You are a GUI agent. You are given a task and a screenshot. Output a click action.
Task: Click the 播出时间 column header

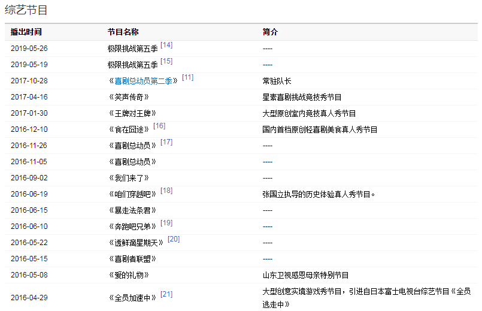tap(26, 32)
